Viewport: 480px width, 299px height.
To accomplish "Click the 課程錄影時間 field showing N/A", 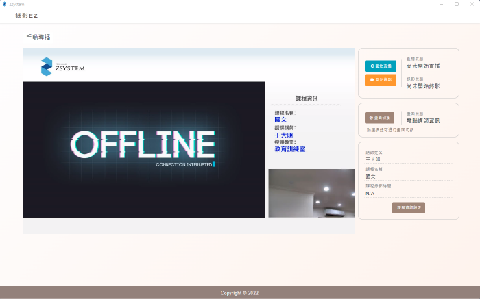I will point(408,193).
